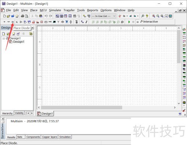The image size is (187, 145).
Task: Click the Redo arrow icon
Action: click(x=50, y=16)
